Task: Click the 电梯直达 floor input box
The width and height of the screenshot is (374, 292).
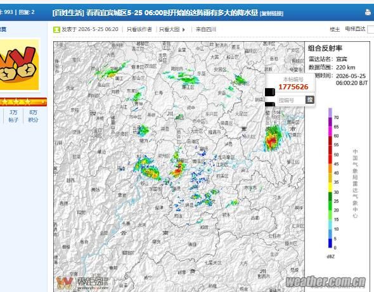Action: pos(371,29)
